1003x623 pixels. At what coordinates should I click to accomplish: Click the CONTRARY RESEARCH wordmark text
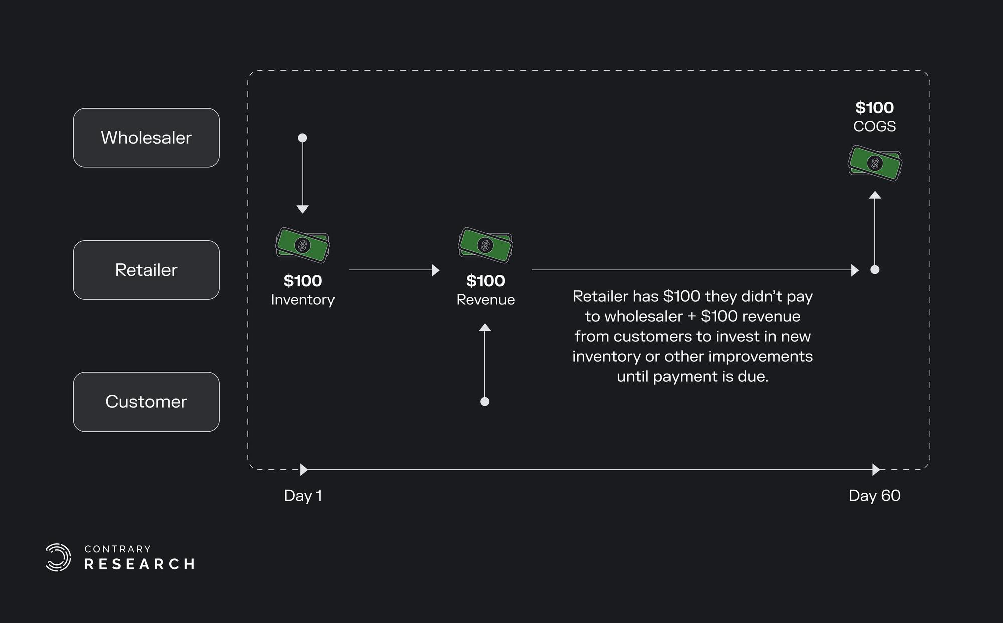[139, 558]
